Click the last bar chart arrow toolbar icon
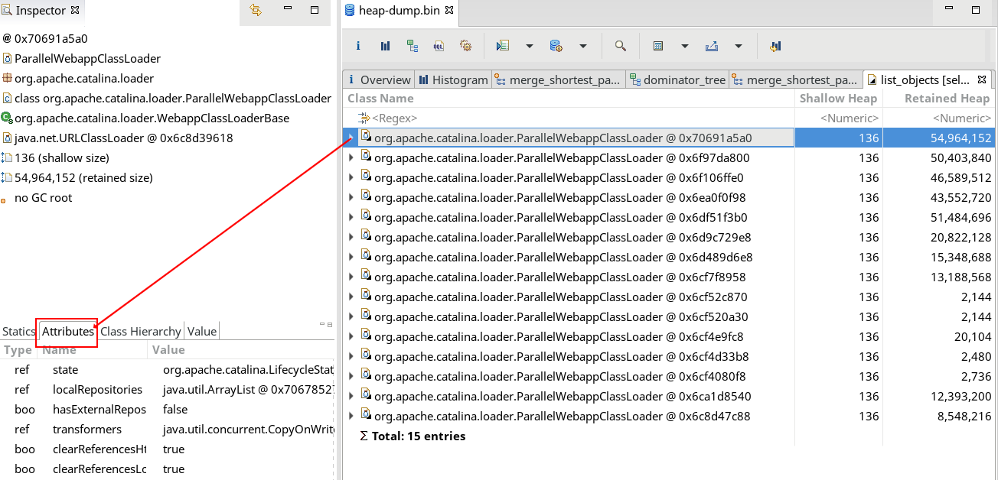 pyautogui.click(x=775, y=46)
